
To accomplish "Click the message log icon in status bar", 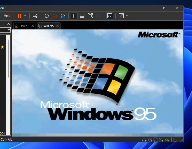I will click(175, 140).
